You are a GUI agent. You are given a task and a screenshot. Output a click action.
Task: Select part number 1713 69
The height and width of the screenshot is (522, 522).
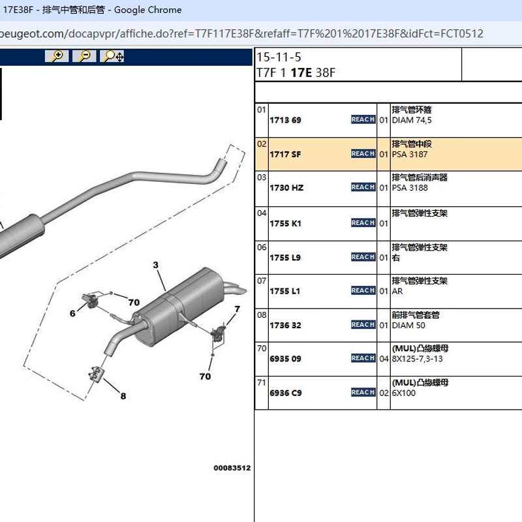tap(285, 120)
